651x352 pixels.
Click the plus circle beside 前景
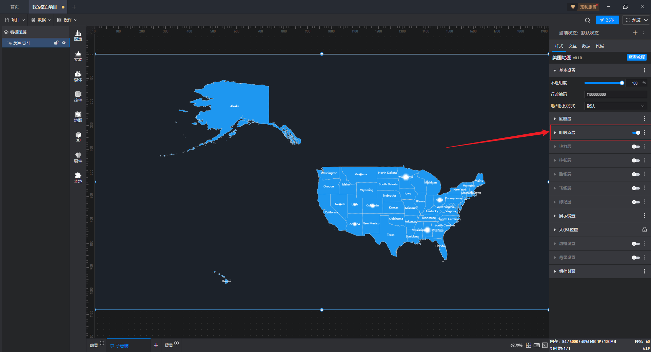102,343
